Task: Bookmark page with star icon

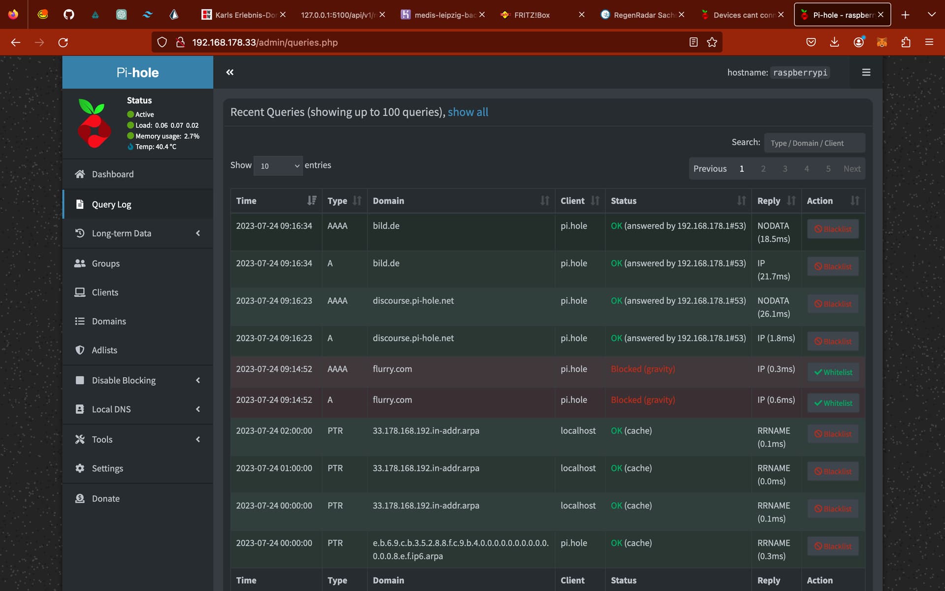Action: (712, 42)
